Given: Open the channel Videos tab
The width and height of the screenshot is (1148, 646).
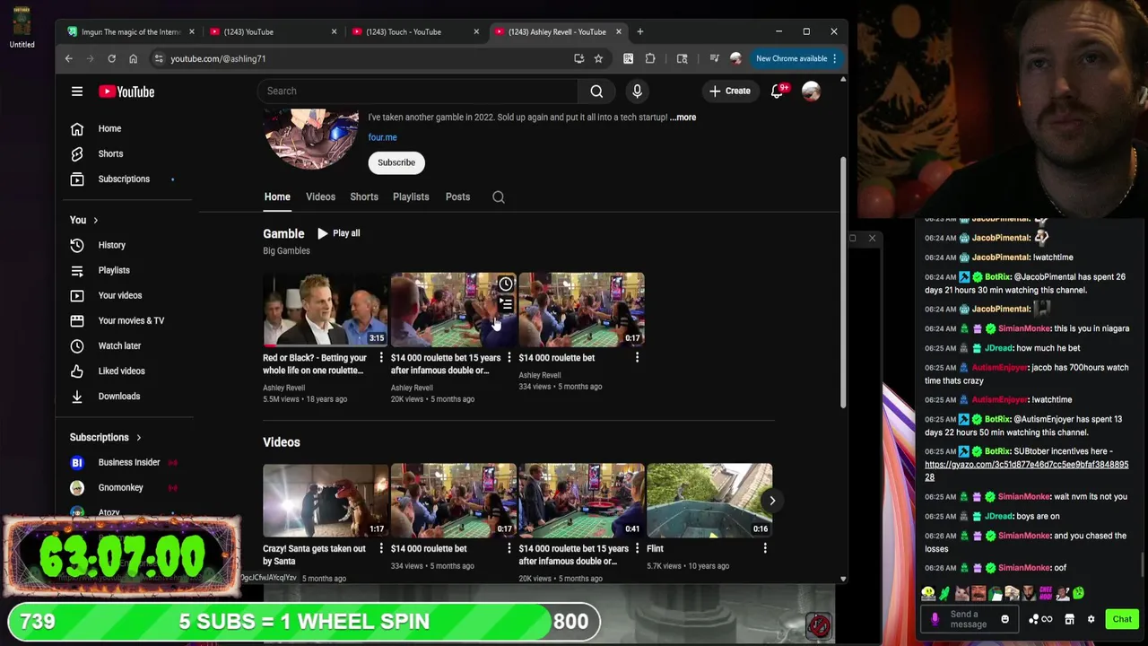Looking at the screenshot, I should click(x=320, y=196).
